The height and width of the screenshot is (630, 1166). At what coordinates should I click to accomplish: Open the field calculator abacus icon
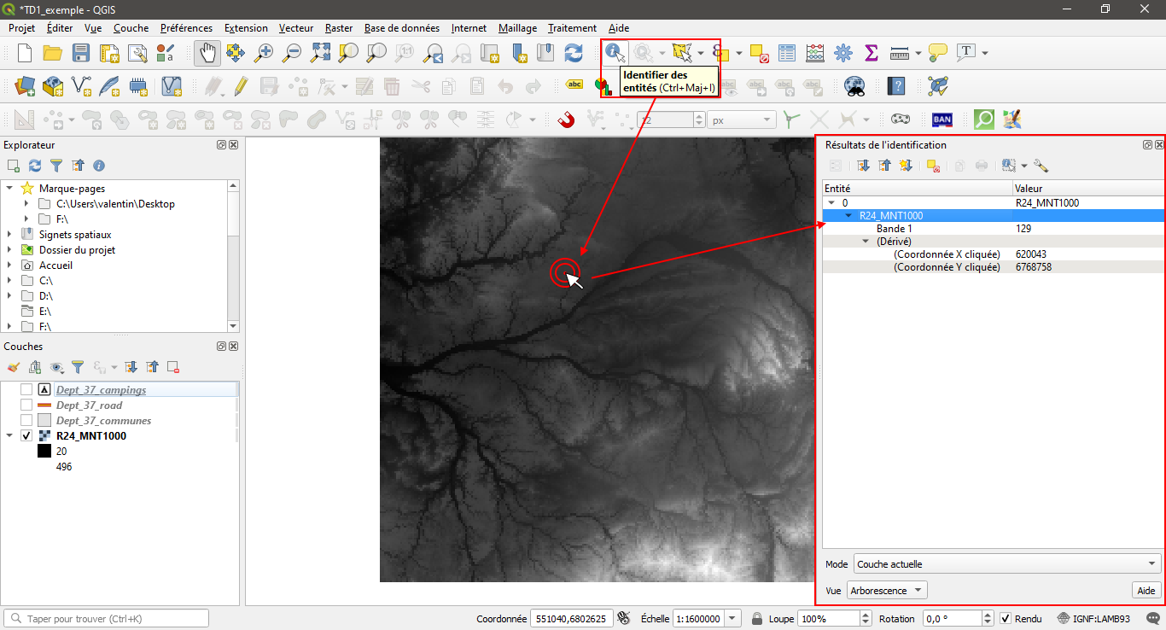(x=815, y=53)
